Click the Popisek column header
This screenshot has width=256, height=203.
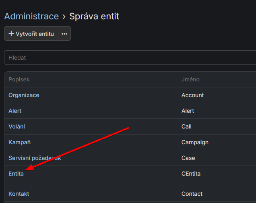(x=19, y=79)
